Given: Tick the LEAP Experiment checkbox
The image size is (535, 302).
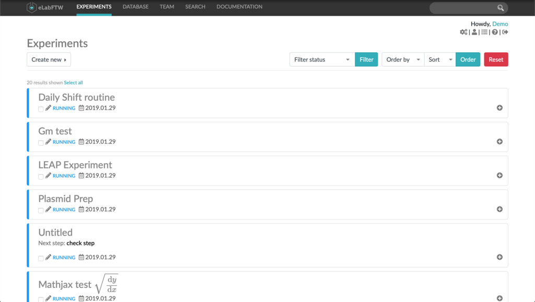Looking at the screenshot, I should tap(41, 177).
